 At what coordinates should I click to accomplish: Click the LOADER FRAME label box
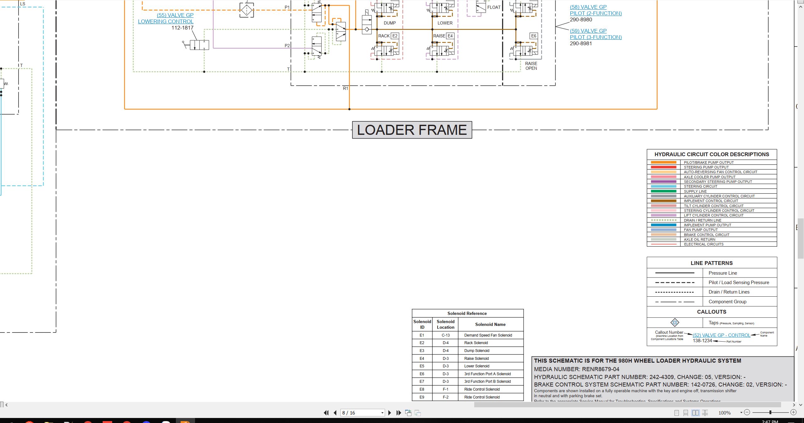(x=412, y=130)
